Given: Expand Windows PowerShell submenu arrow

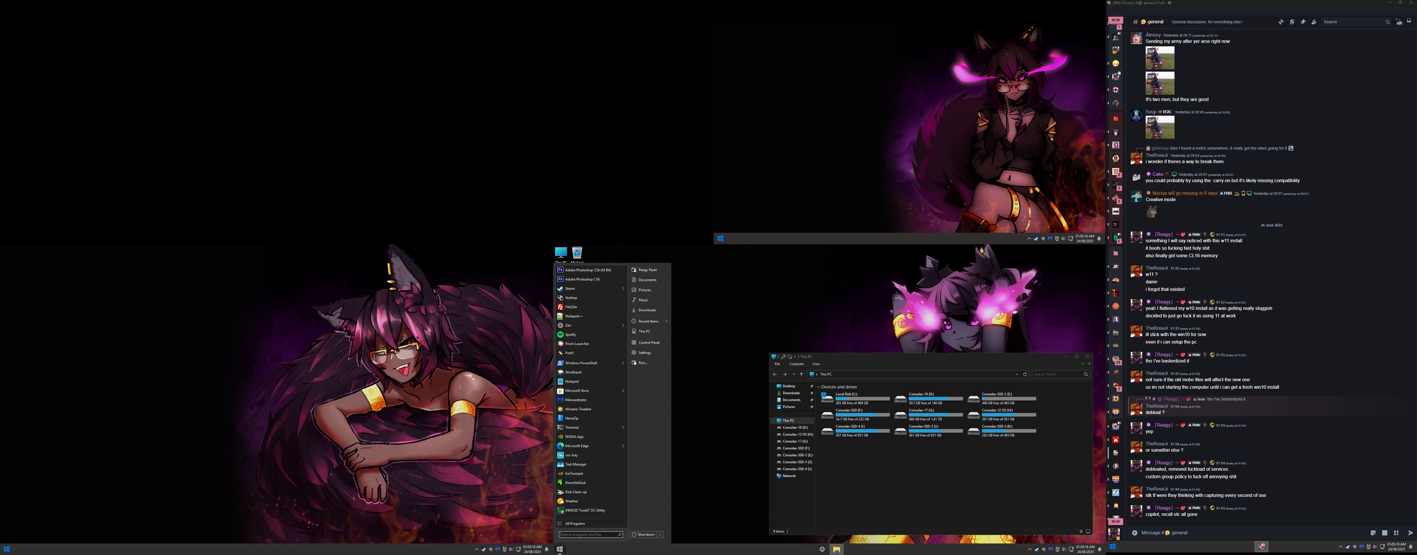Looking at the screenshot, I should pyautogui.click(x=623, y=363).
